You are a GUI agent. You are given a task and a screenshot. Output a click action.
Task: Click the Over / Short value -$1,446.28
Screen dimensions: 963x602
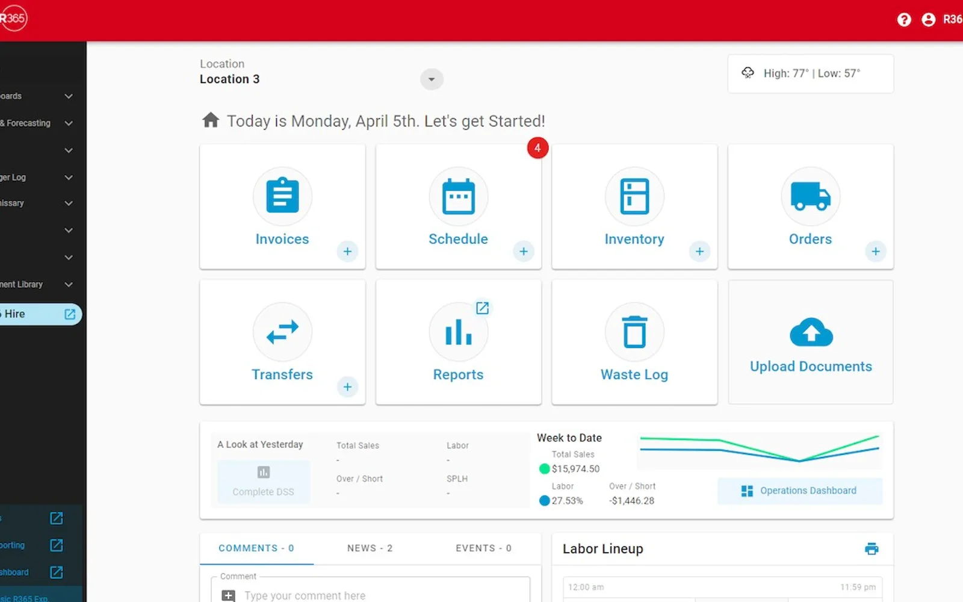tap(631, 501)
